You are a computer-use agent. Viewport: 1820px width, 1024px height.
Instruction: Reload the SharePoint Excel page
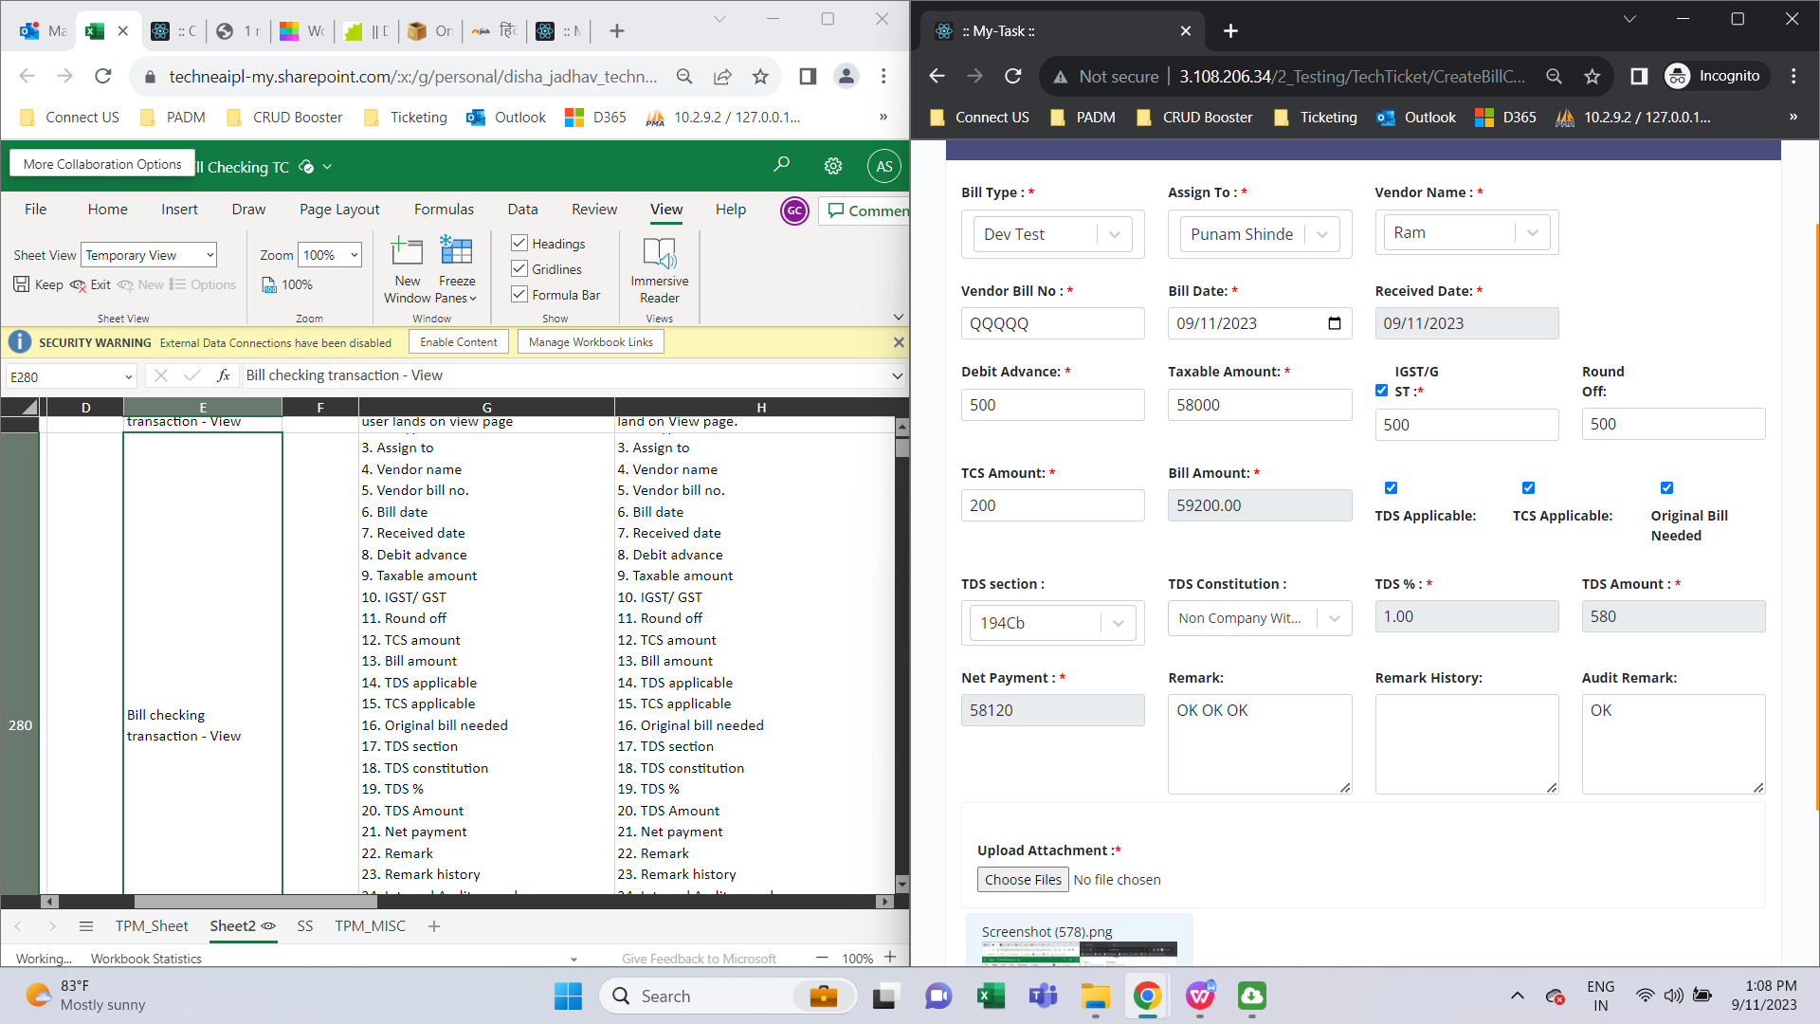pos(103,76)
